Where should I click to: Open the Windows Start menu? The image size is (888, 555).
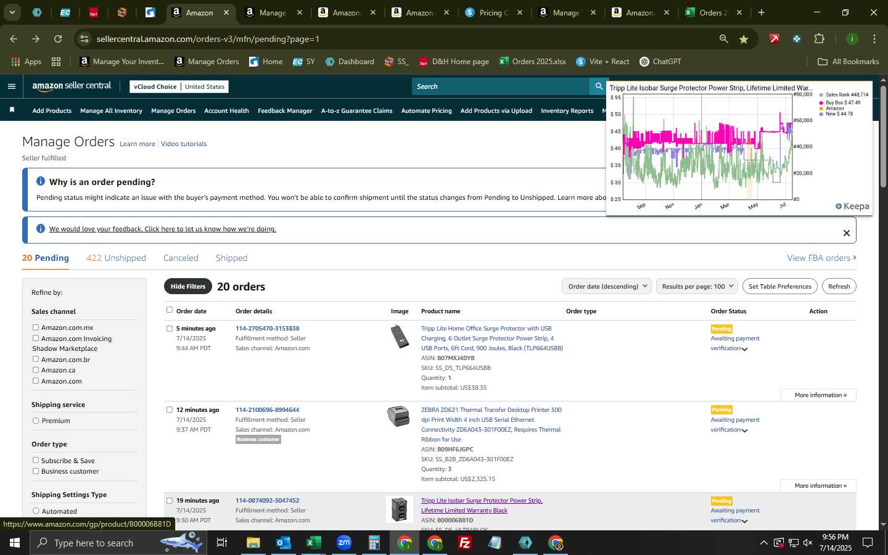[x=15, y=543]
